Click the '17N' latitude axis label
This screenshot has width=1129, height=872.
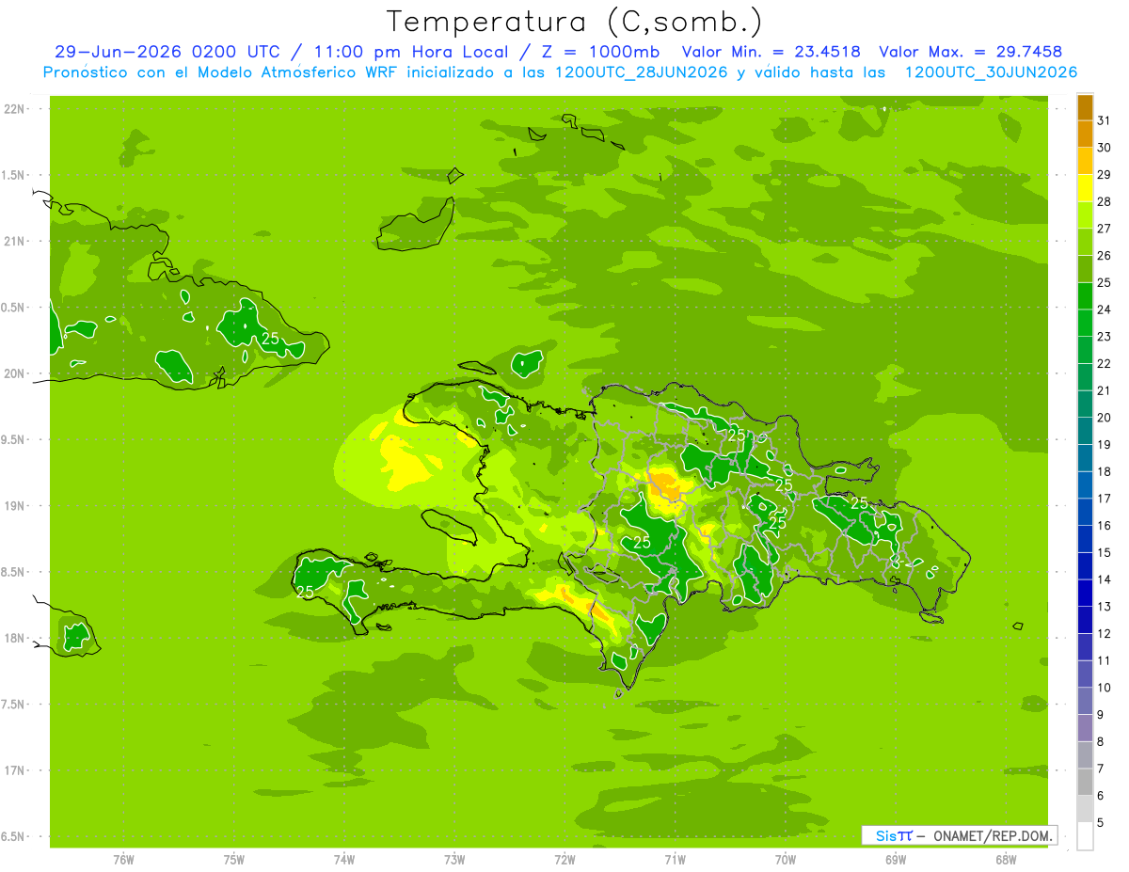pos(14,771)
